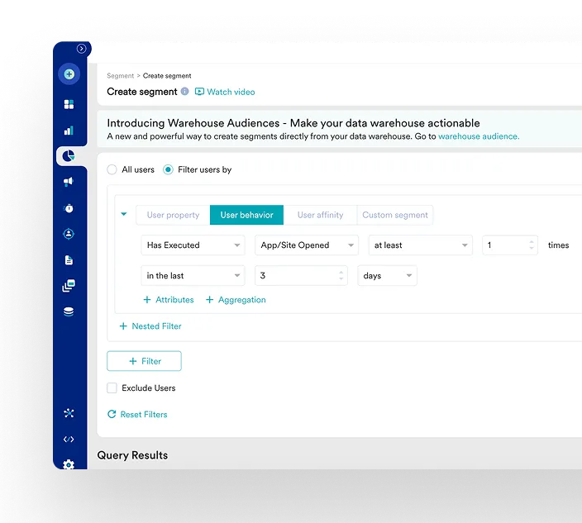Open the stopwatch icon in sidebar
This screenshot has height=523, width=582.
tap(69, 208)
